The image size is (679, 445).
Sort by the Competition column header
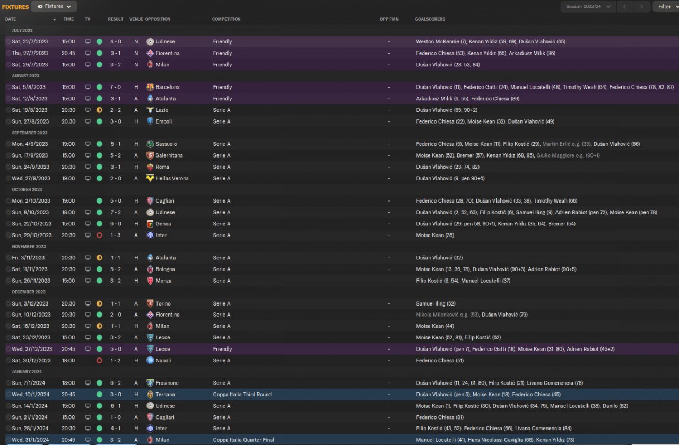point(226,19)
